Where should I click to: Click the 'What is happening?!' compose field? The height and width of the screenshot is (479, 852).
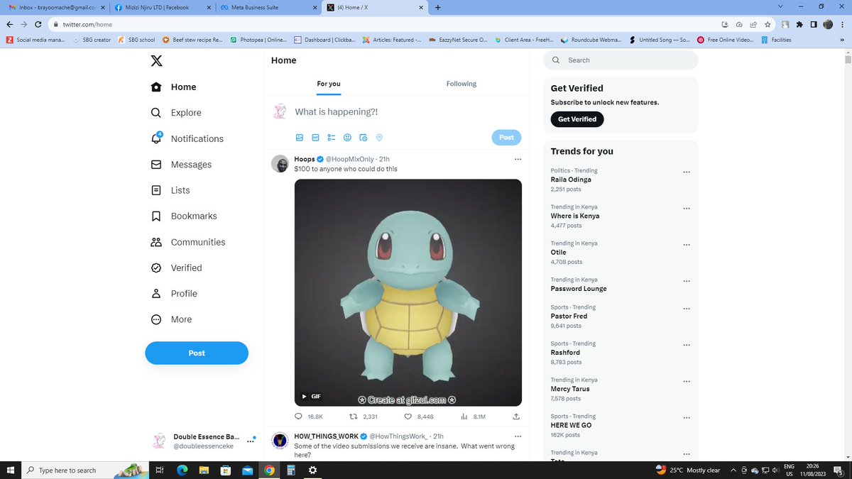pyautogui.click(x=337, y=112)
